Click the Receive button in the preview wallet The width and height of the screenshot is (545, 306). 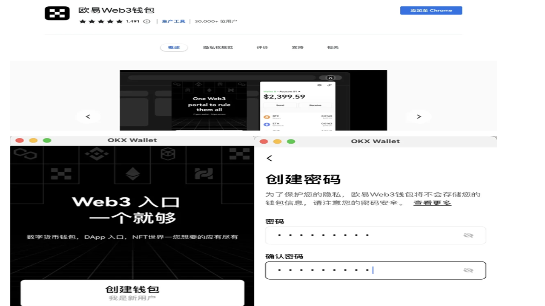pyautogui.click(x=316, y=105)
